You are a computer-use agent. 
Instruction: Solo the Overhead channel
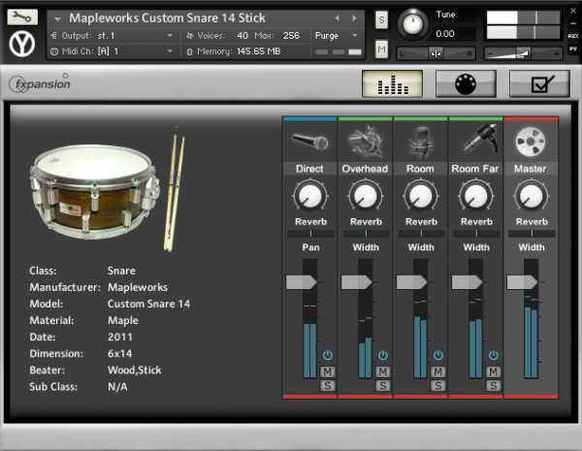[383, 386]
